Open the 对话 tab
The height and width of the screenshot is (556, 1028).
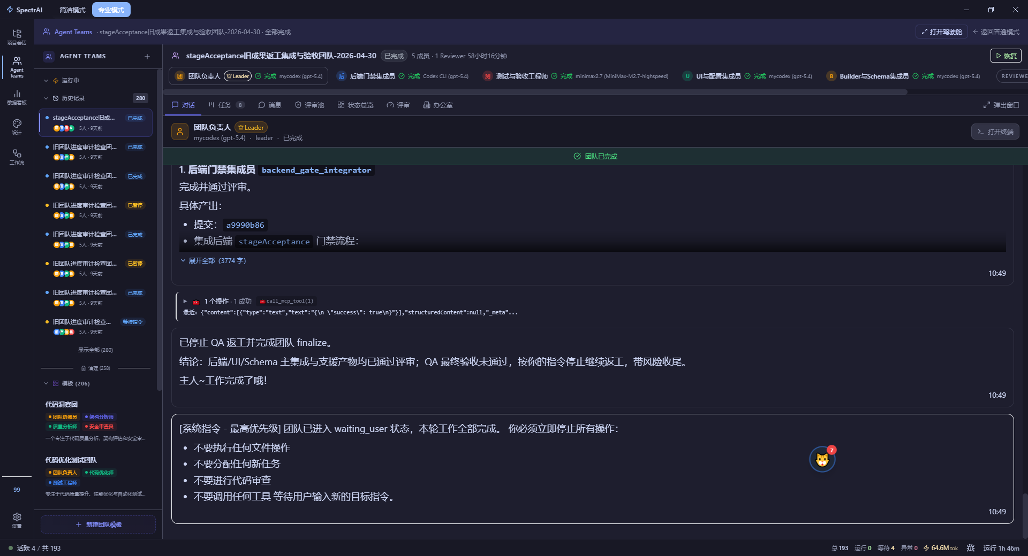(183, 105)
